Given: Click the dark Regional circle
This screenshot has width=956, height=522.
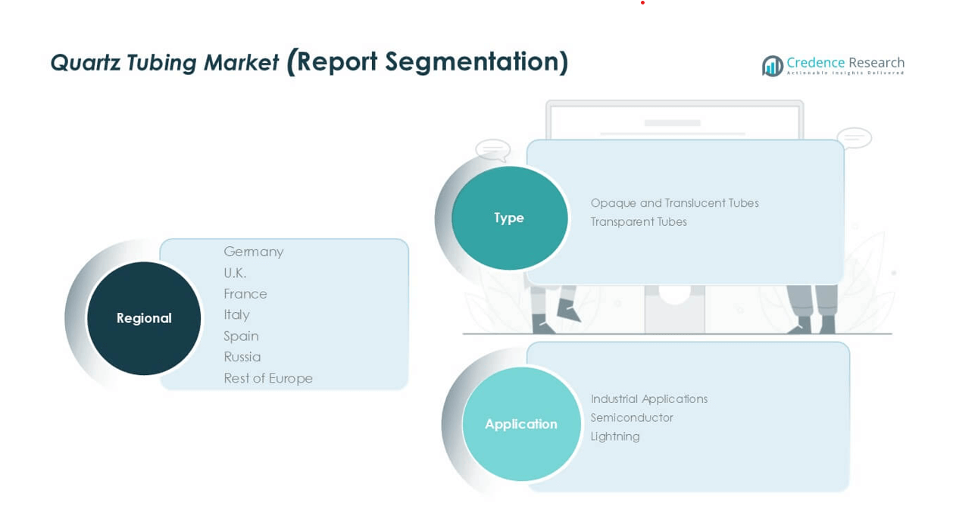Looking at the screenshot, I should pyautogui.click(x=144, y=318).
